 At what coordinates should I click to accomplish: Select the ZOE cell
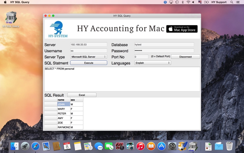pyautogui.click(x=64, y=123)
